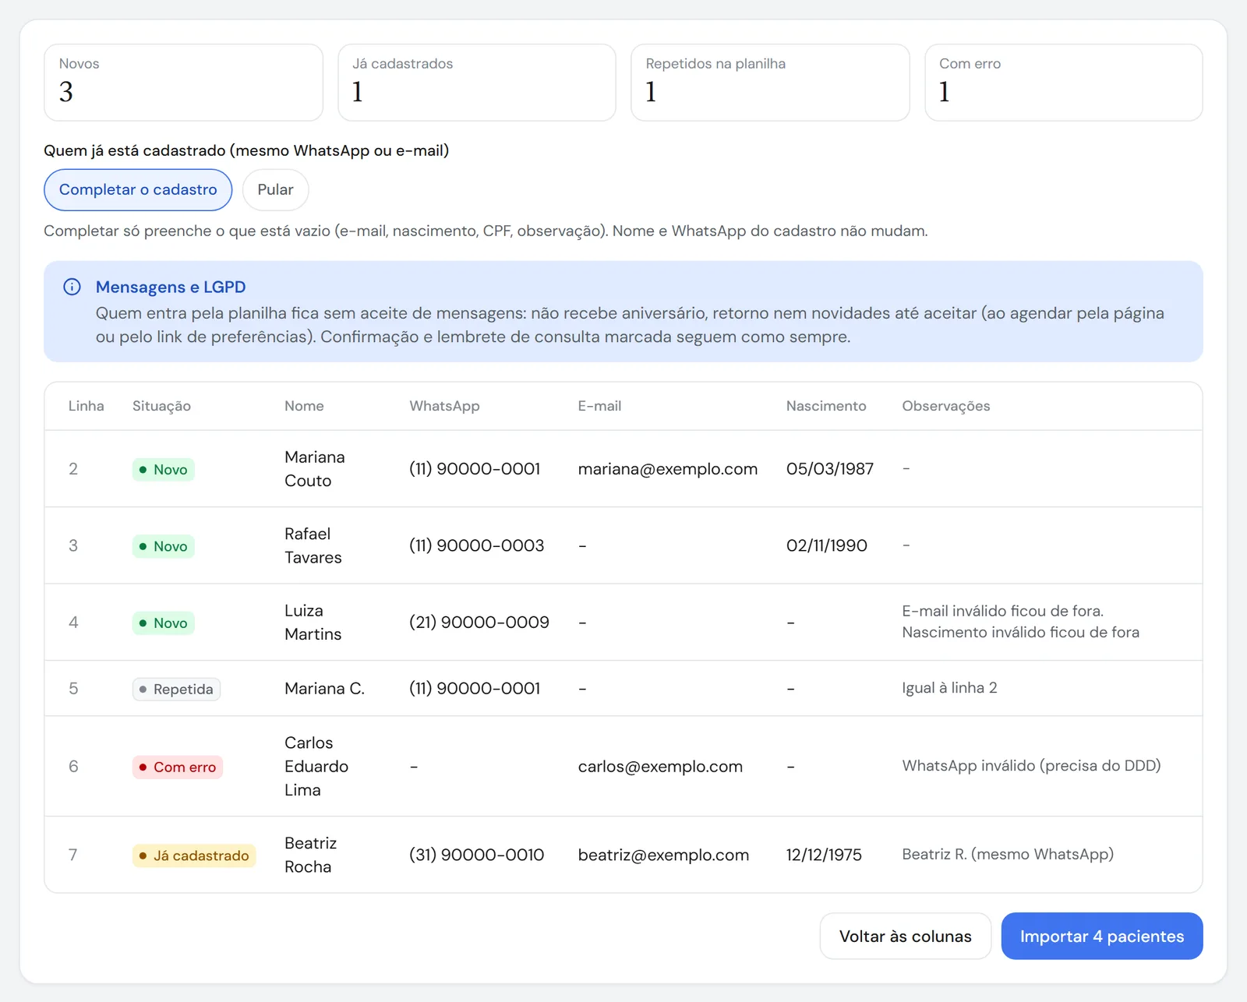Go back with Voltar às colunas
Screen dimensions: 1247x1002
[x=906, y=937]
